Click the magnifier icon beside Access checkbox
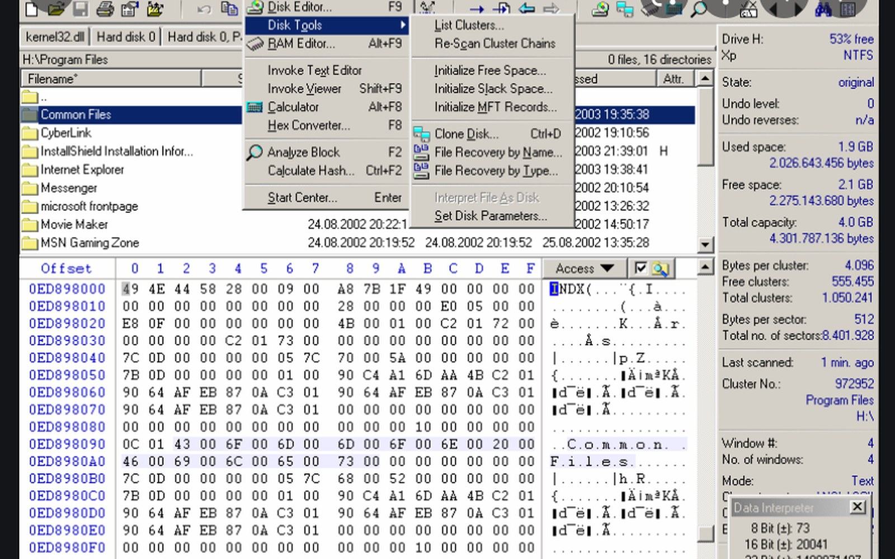Image resolution: width=895 pixels, height=559 pixels. tap(661, 269)
